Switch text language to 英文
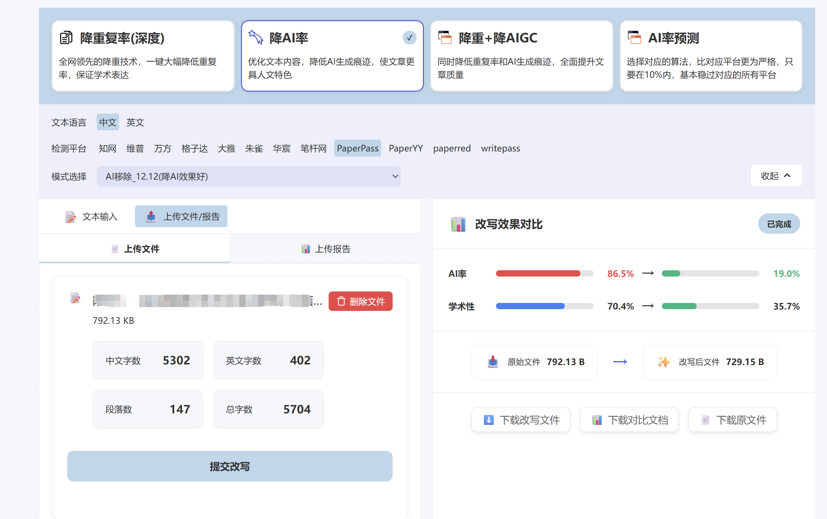 [x=135, y=122]
